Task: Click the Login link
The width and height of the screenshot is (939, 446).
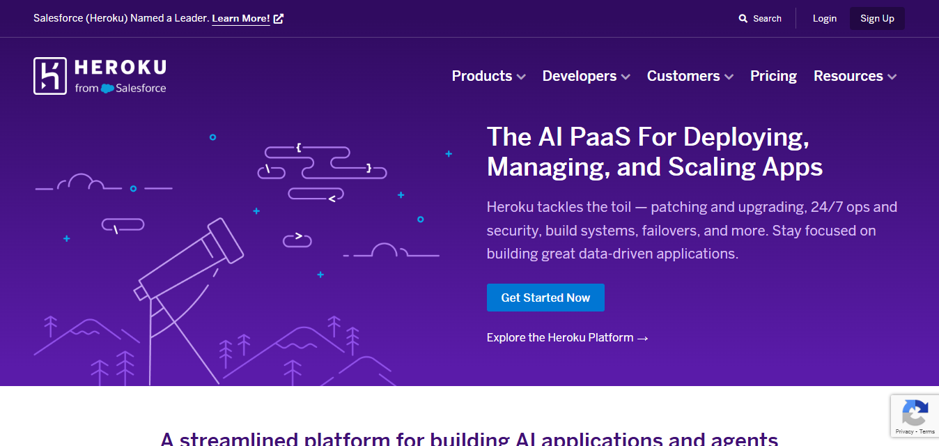Action: point(825,19)
